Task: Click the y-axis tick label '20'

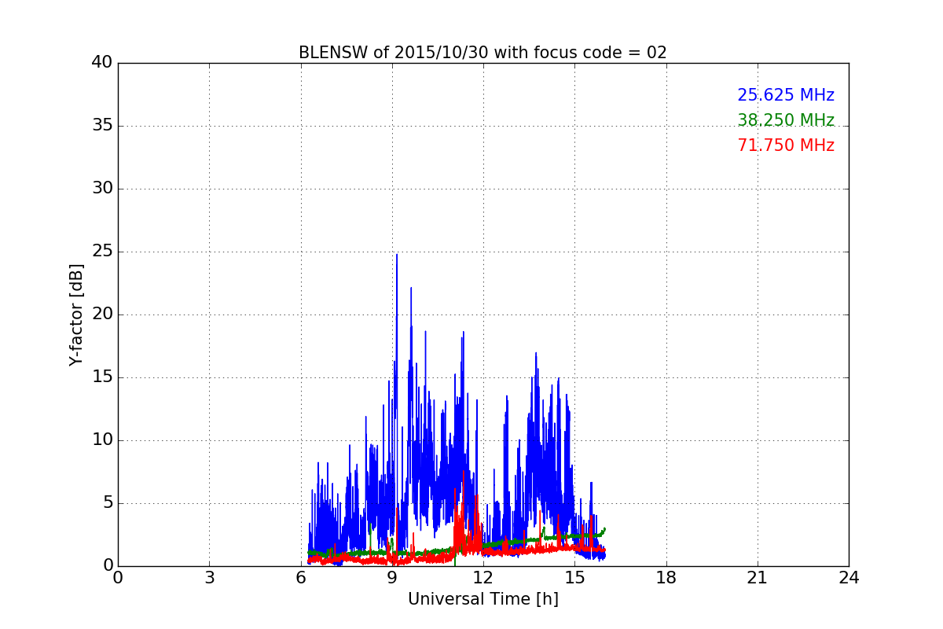Action: click(x=102, y=314)
